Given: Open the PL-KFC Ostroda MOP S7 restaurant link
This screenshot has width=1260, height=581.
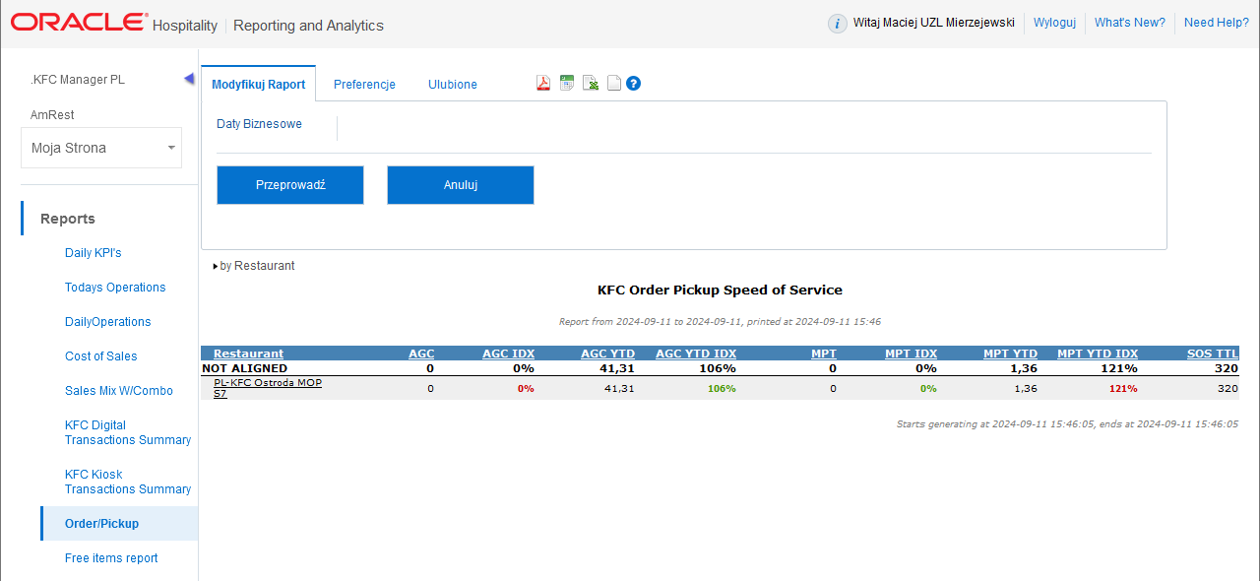Looking at the screenshot, I should coord(267,388).
